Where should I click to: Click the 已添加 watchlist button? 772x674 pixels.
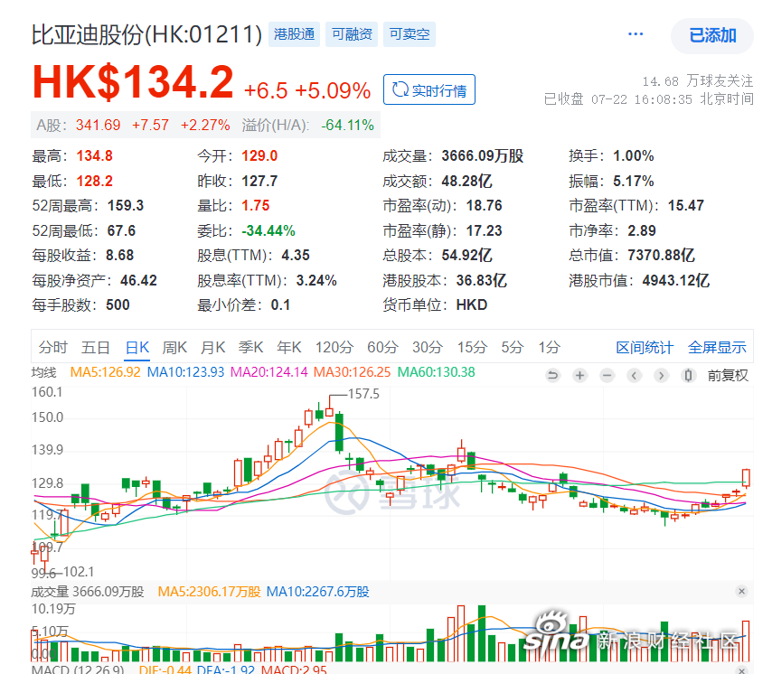pos(712,35)
